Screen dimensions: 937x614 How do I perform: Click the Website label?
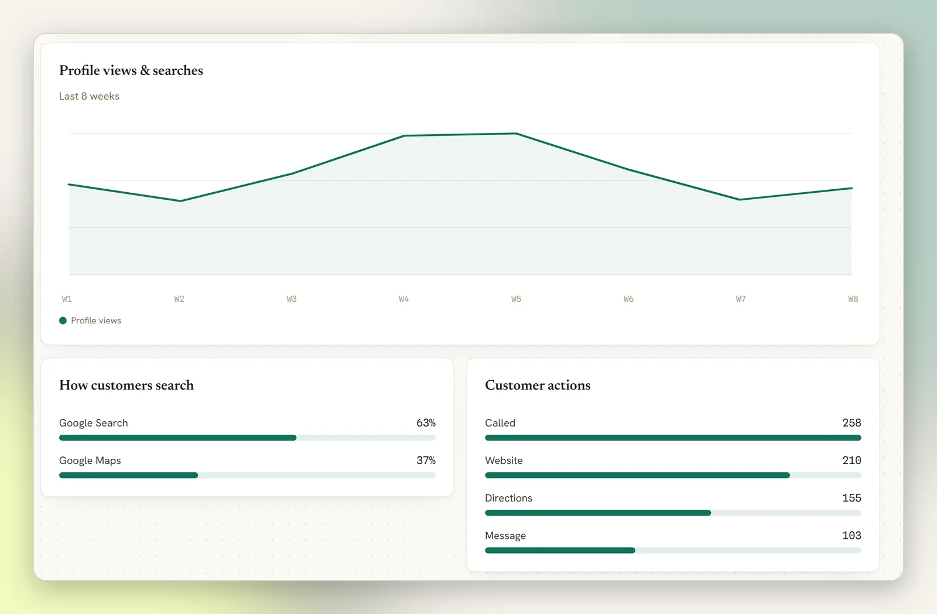pos(504,460)
